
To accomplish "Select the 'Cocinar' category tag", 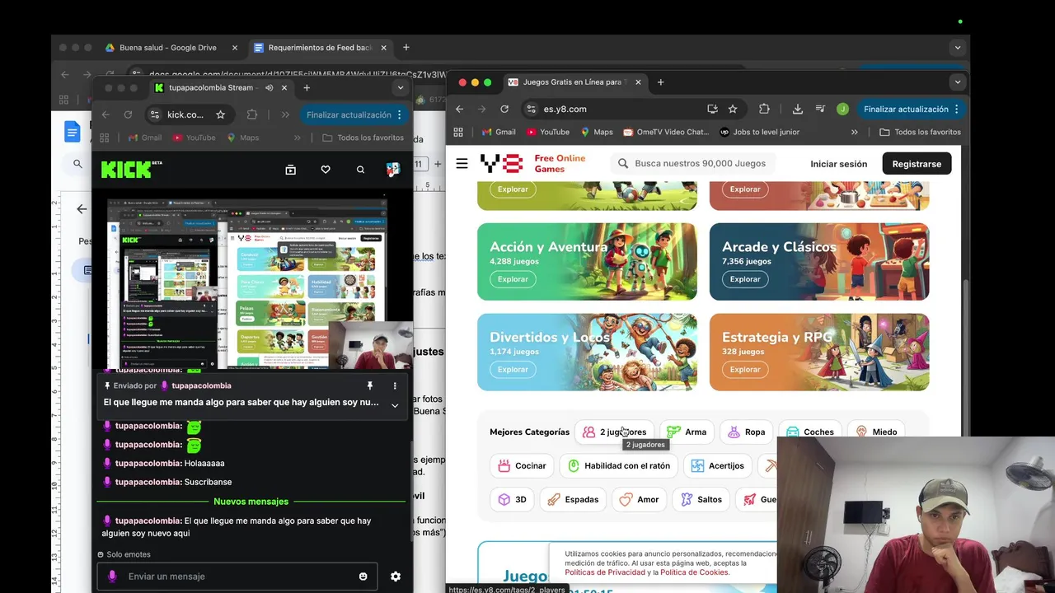I will [x=522, y=465].
